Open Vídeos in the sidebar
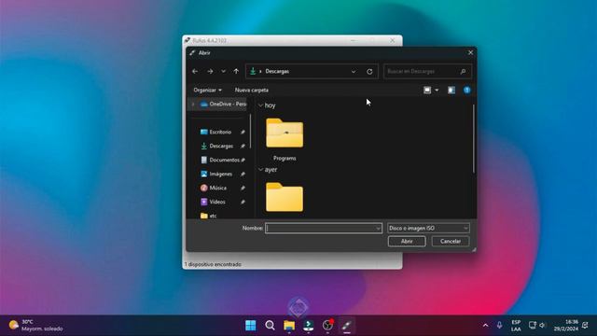 [213, 202]
